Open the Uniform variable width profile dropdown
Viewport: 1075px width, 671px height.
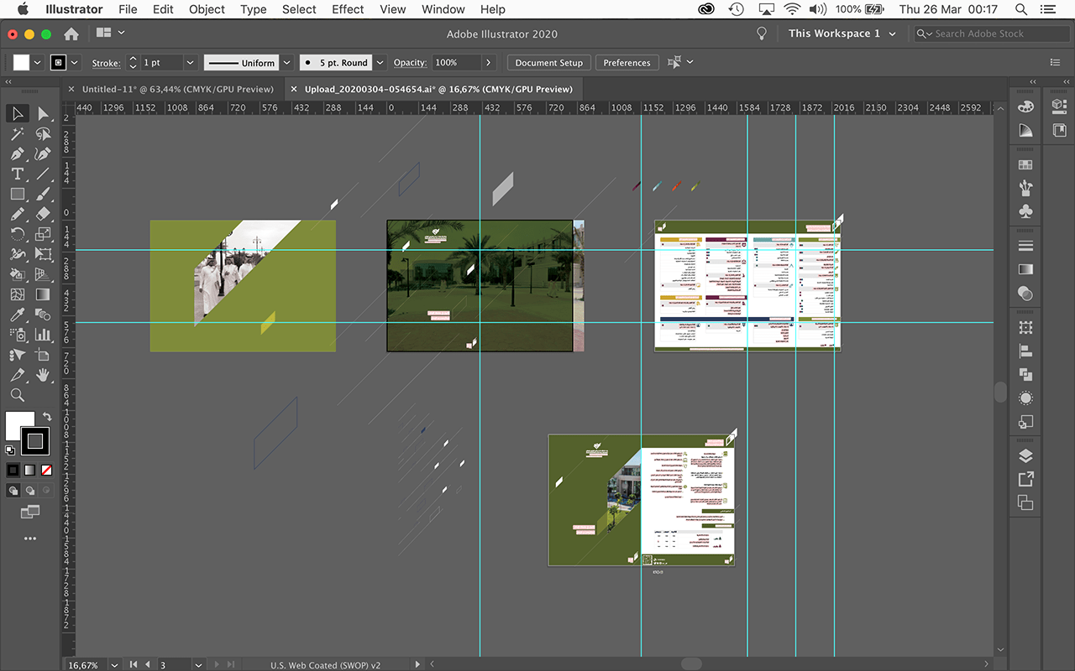(x=286, y=62)
